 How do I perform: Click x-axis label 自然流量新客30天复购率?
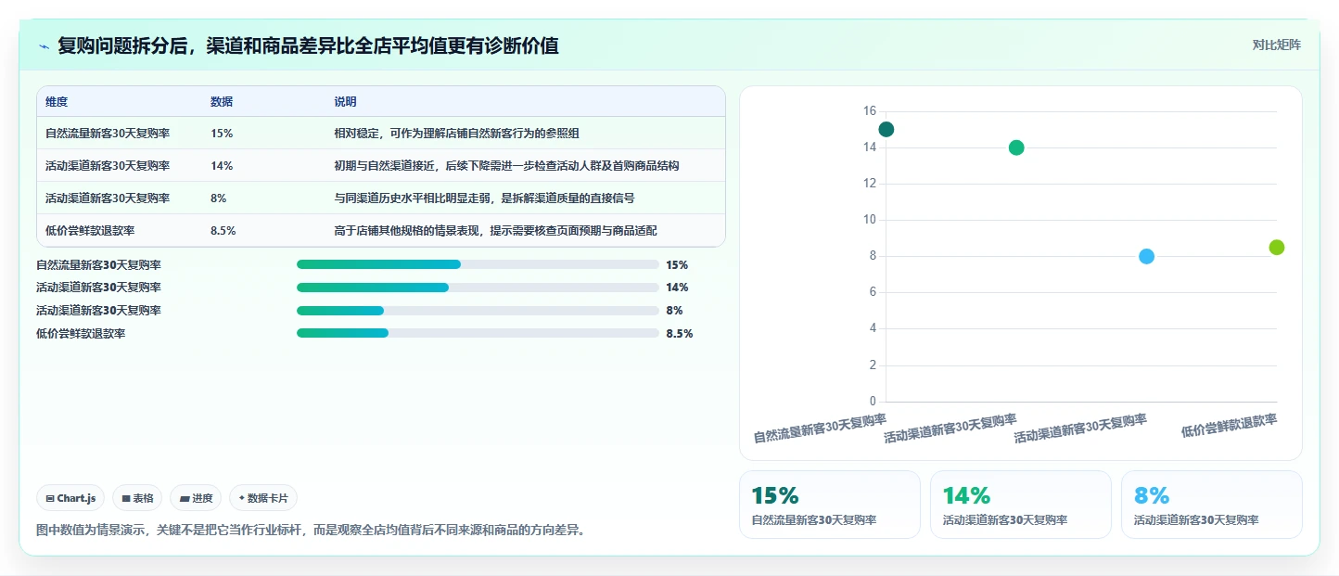tap(820, 428)
